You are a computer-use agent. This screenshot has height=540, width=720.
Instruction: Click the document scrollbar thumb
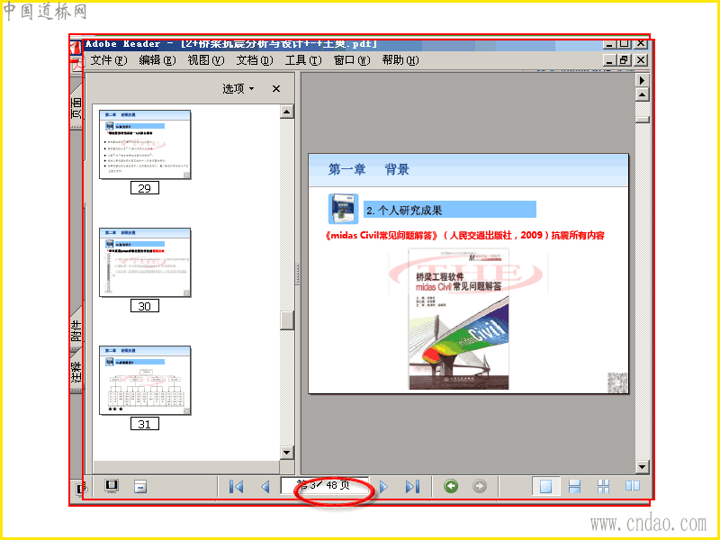(642, 120)
